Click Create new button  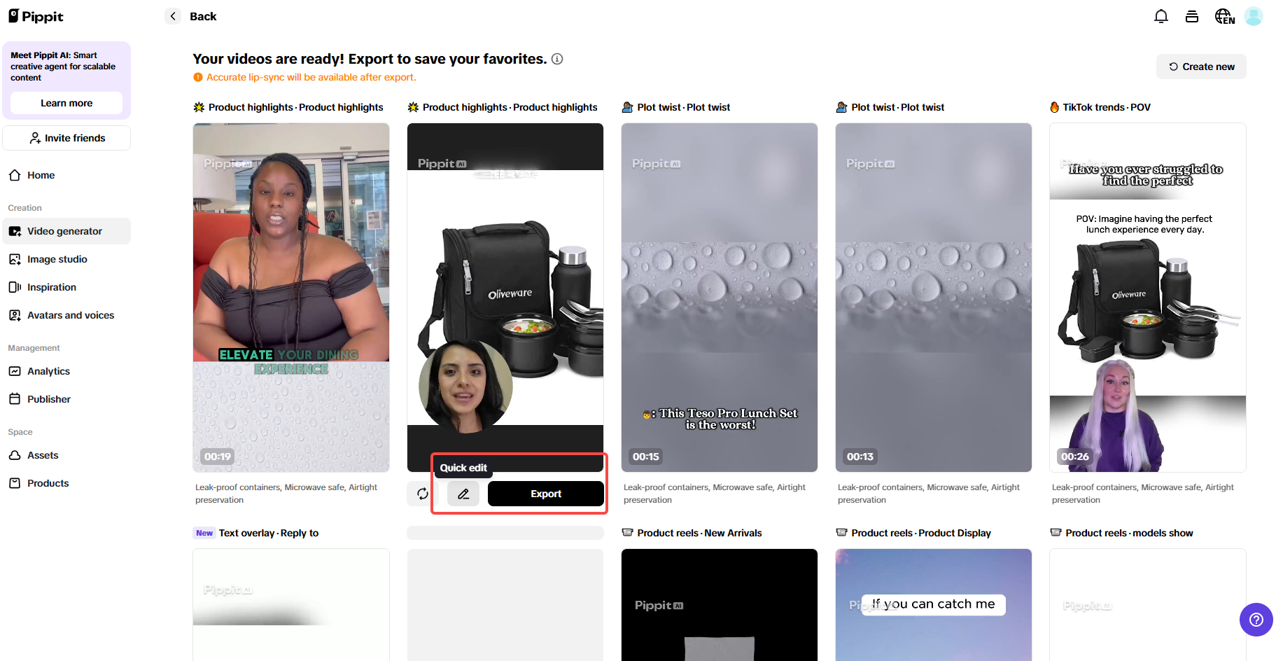(x=1201, y=67)
